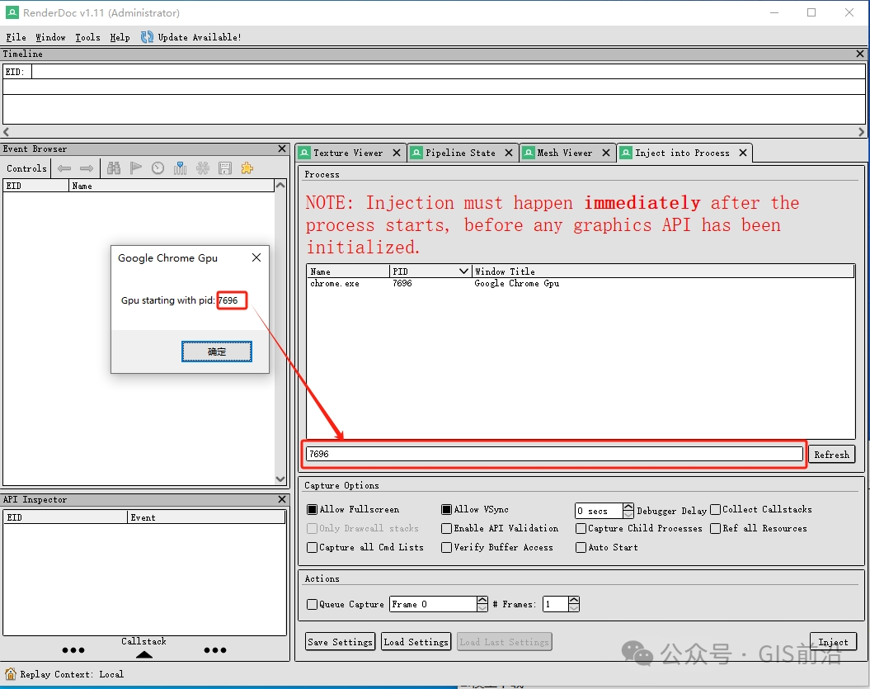Screen dimensions: 870x689
Task: Close the Google Chrome Gpu dialog
Action: pos(256,257)
